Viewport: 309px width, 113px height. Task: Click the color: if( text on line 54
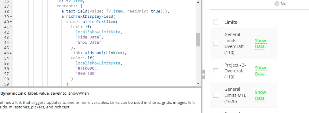[82, 58]
